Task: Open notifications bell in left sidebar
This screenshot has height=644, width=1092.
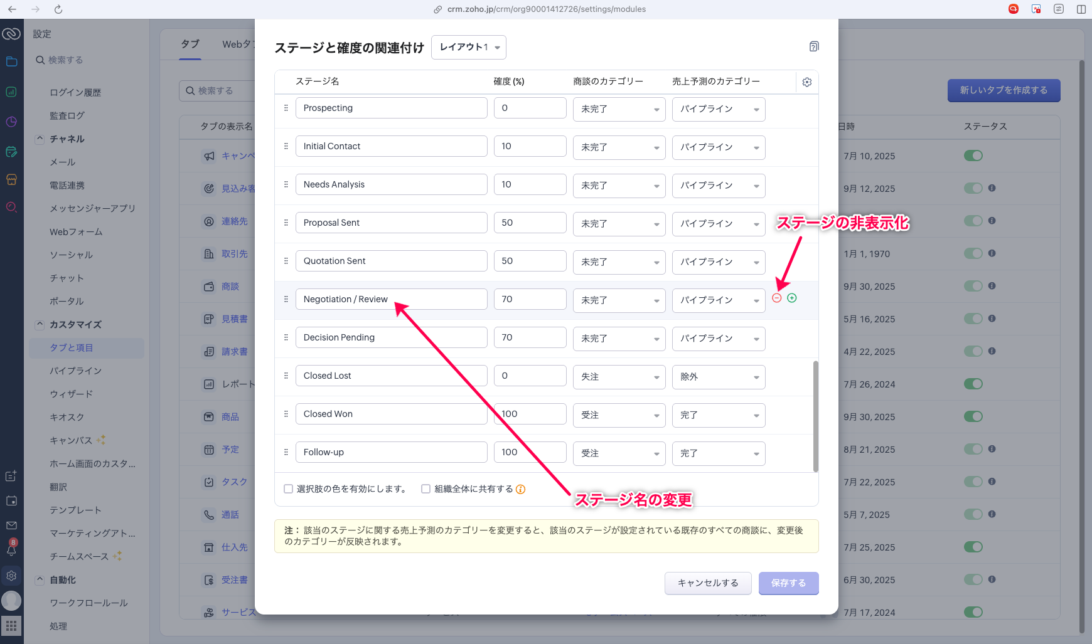Action: (11, 550)
